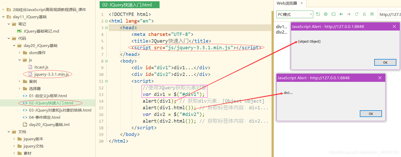
Task: Go back in the web browser
Action: tap(341, 14)
